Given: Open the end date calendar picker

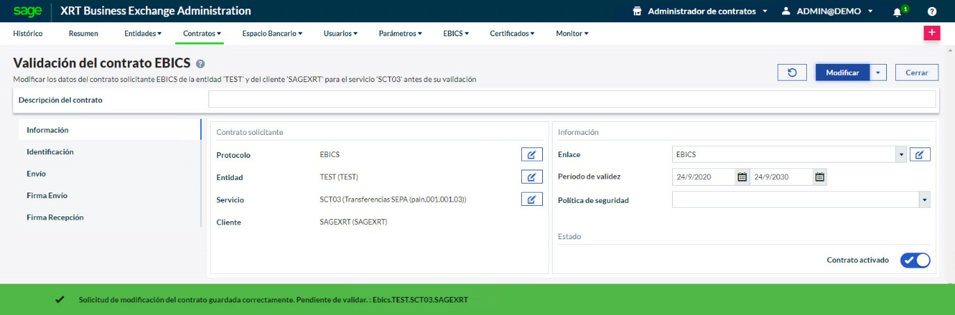Looking at the screenshot, I should click(819, 177).
